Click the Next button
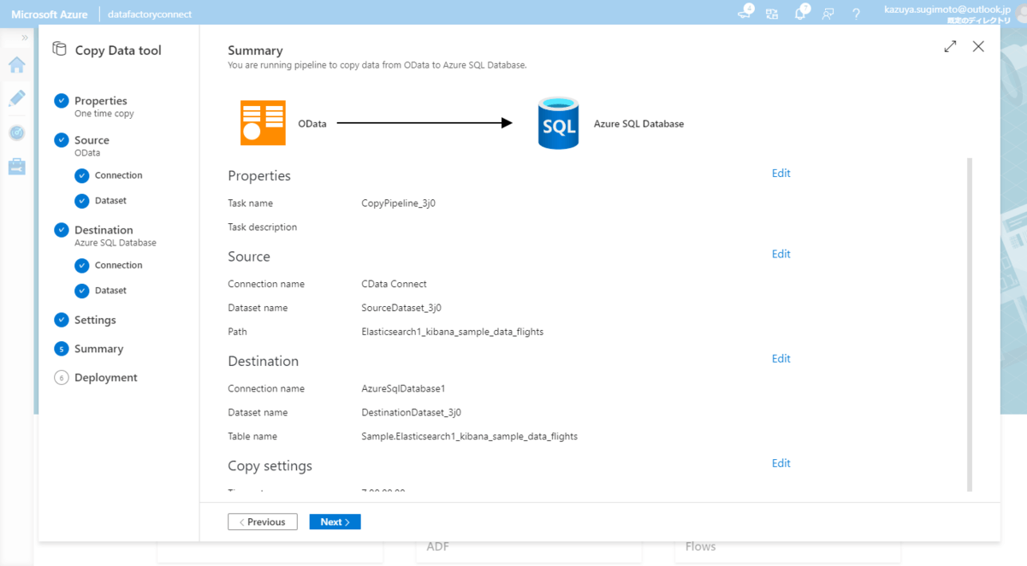This screenshot has width=1027, height=566. click(335, 522)
